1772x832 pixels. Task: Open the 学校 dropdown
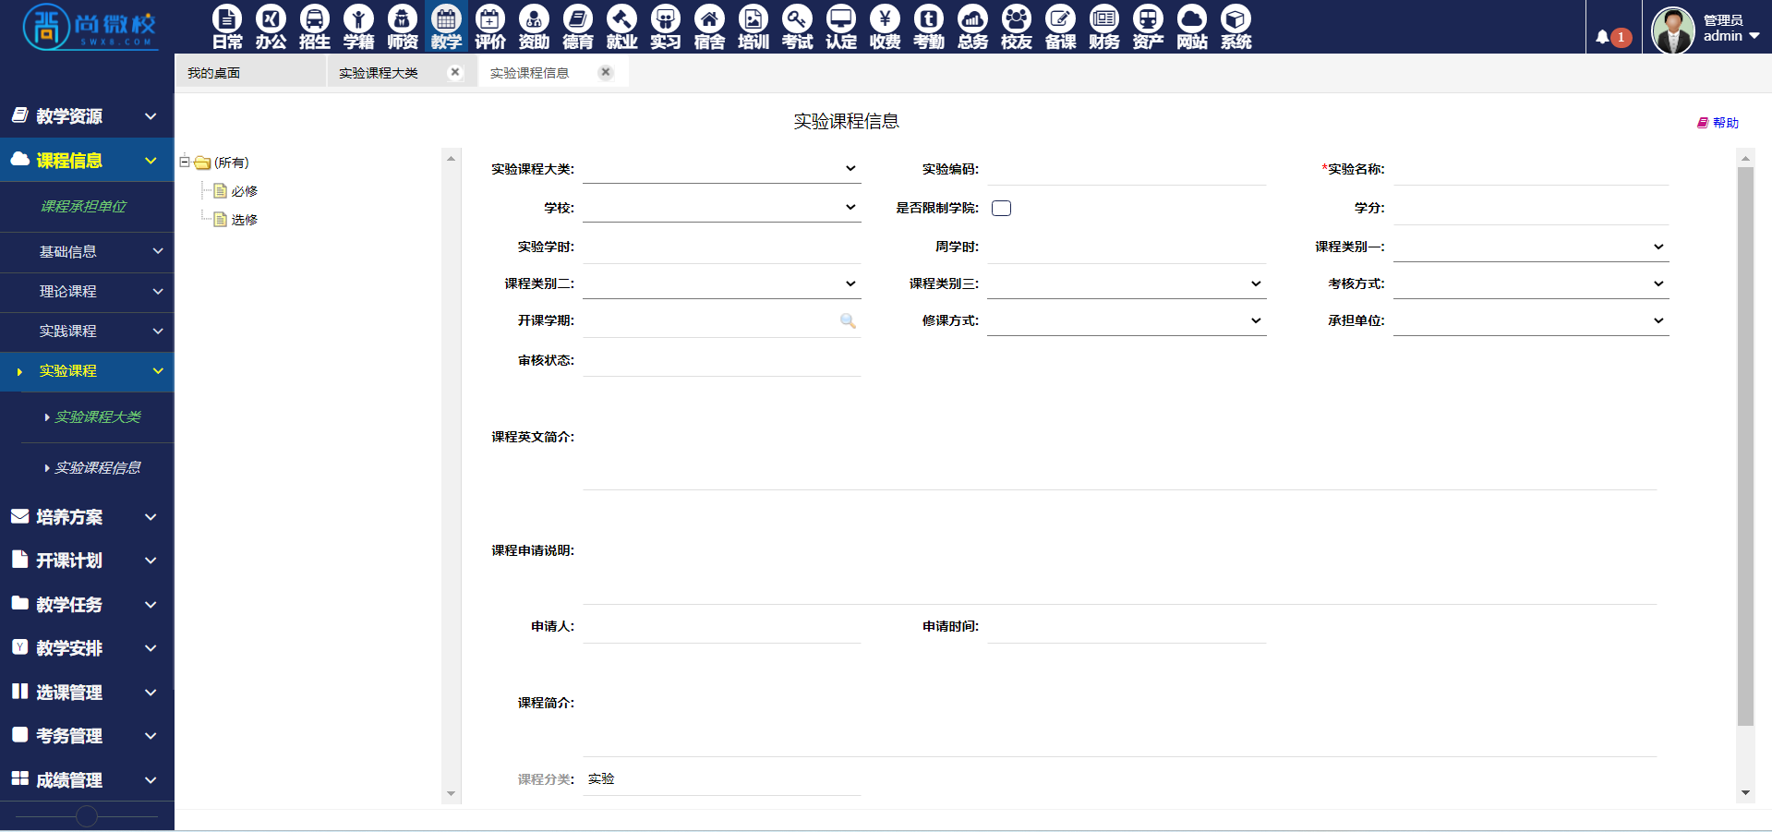click(x=721, y=208)
